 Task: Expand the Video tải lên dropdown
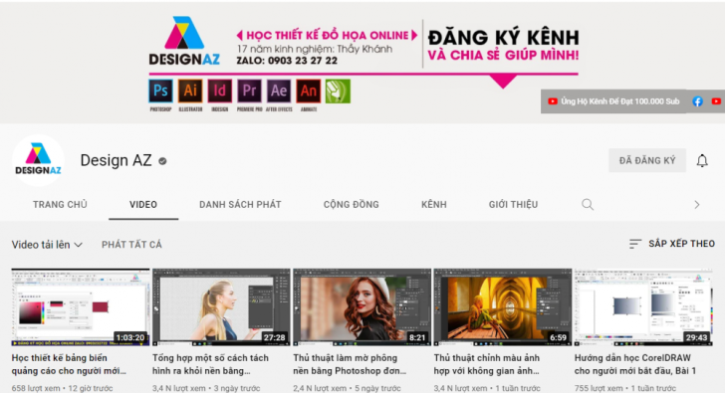coord(47,245)
